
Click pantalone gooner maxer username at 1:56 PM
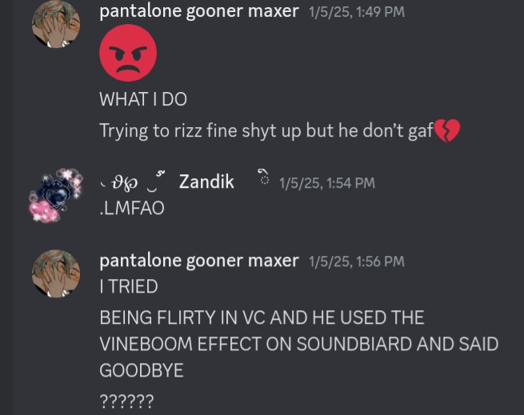point(199,261)
